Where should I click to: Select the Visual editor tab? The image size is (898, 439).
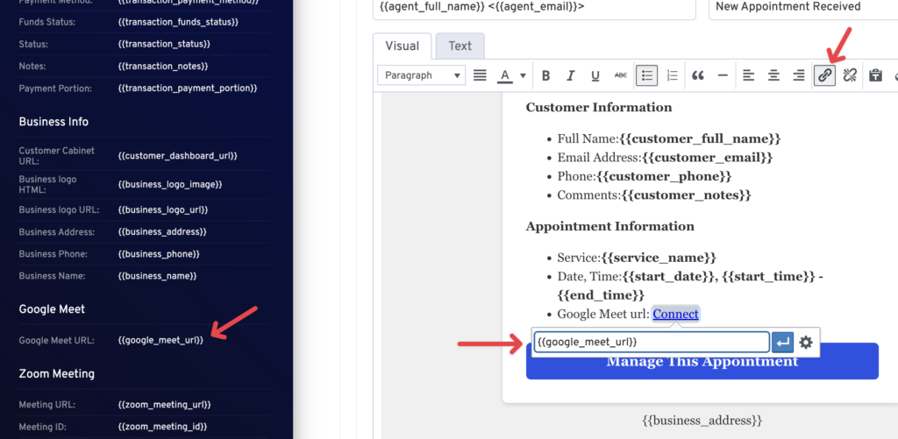[x=402, y=46]
